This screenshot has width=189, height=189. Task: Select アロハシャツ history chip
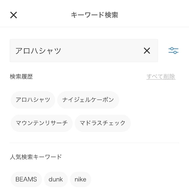point(33,100)
